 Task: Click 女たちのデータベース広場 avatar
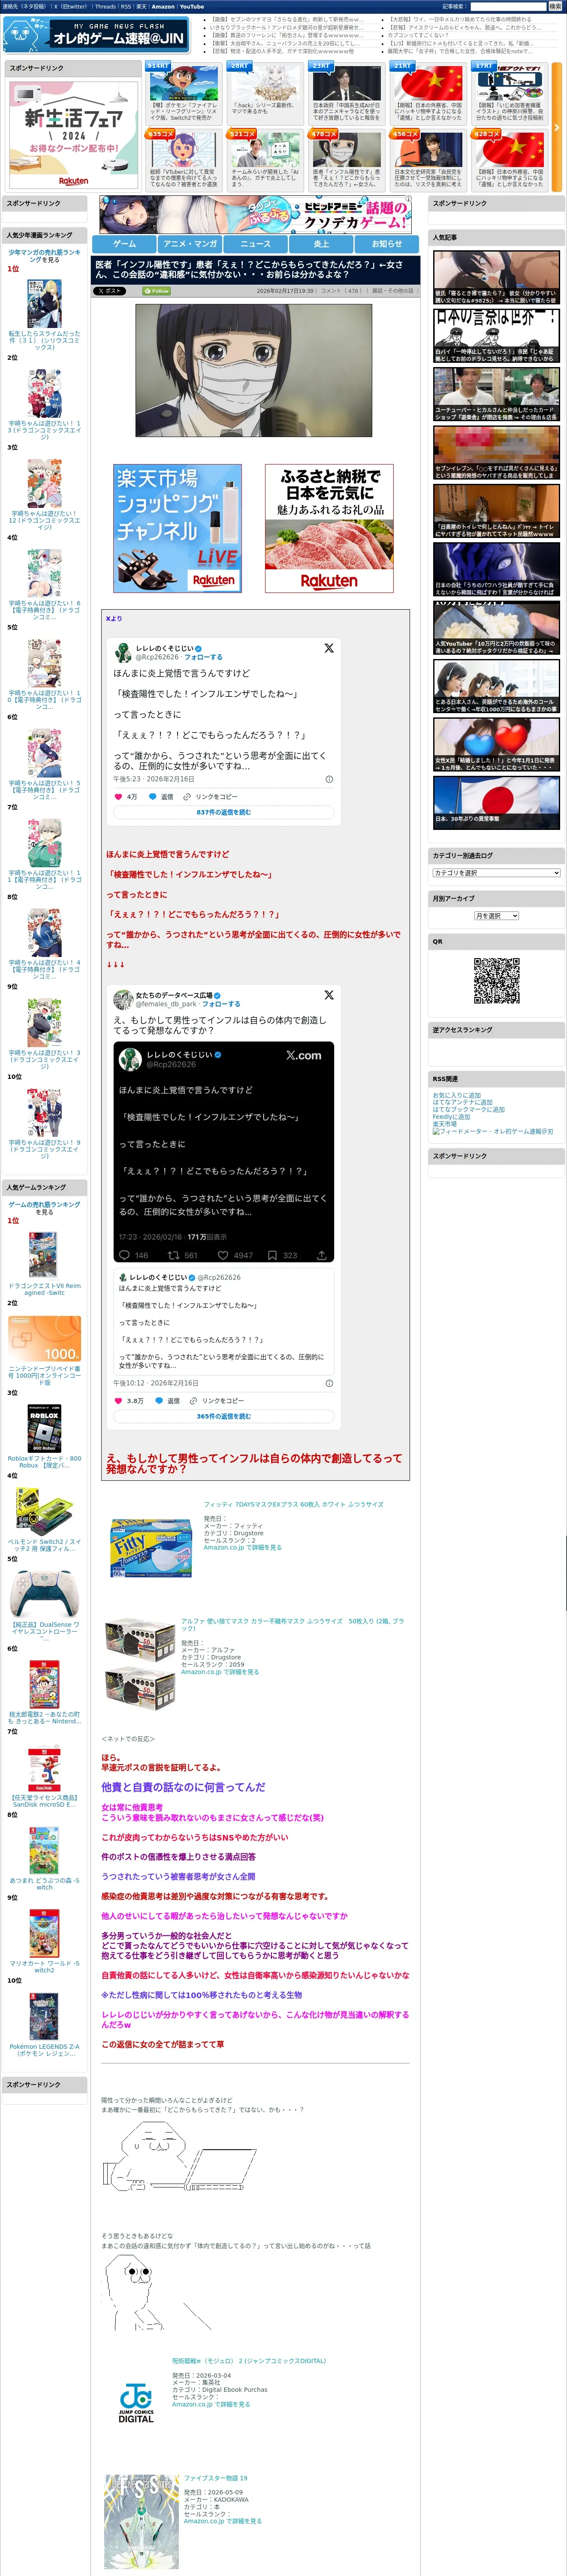(x=123, y=999)
